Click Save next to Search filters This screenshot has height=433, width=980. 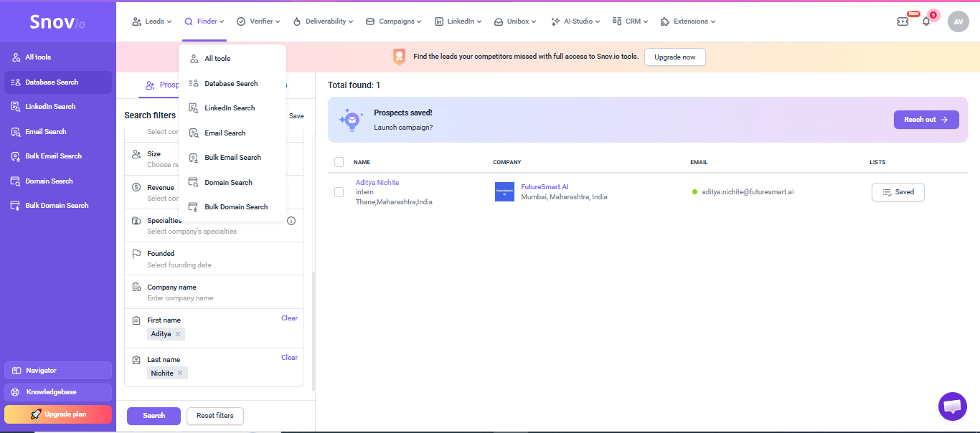click(296, 116)
